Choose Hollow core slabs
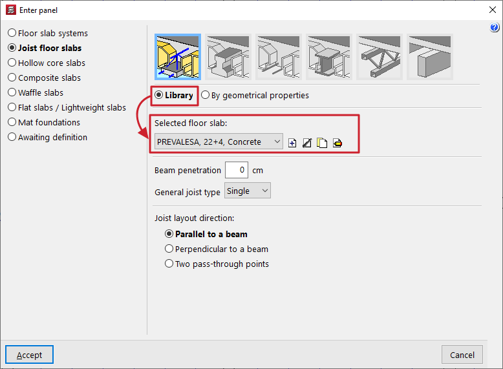The width and height of the screenshot is (503, 369). pos(47,63)
